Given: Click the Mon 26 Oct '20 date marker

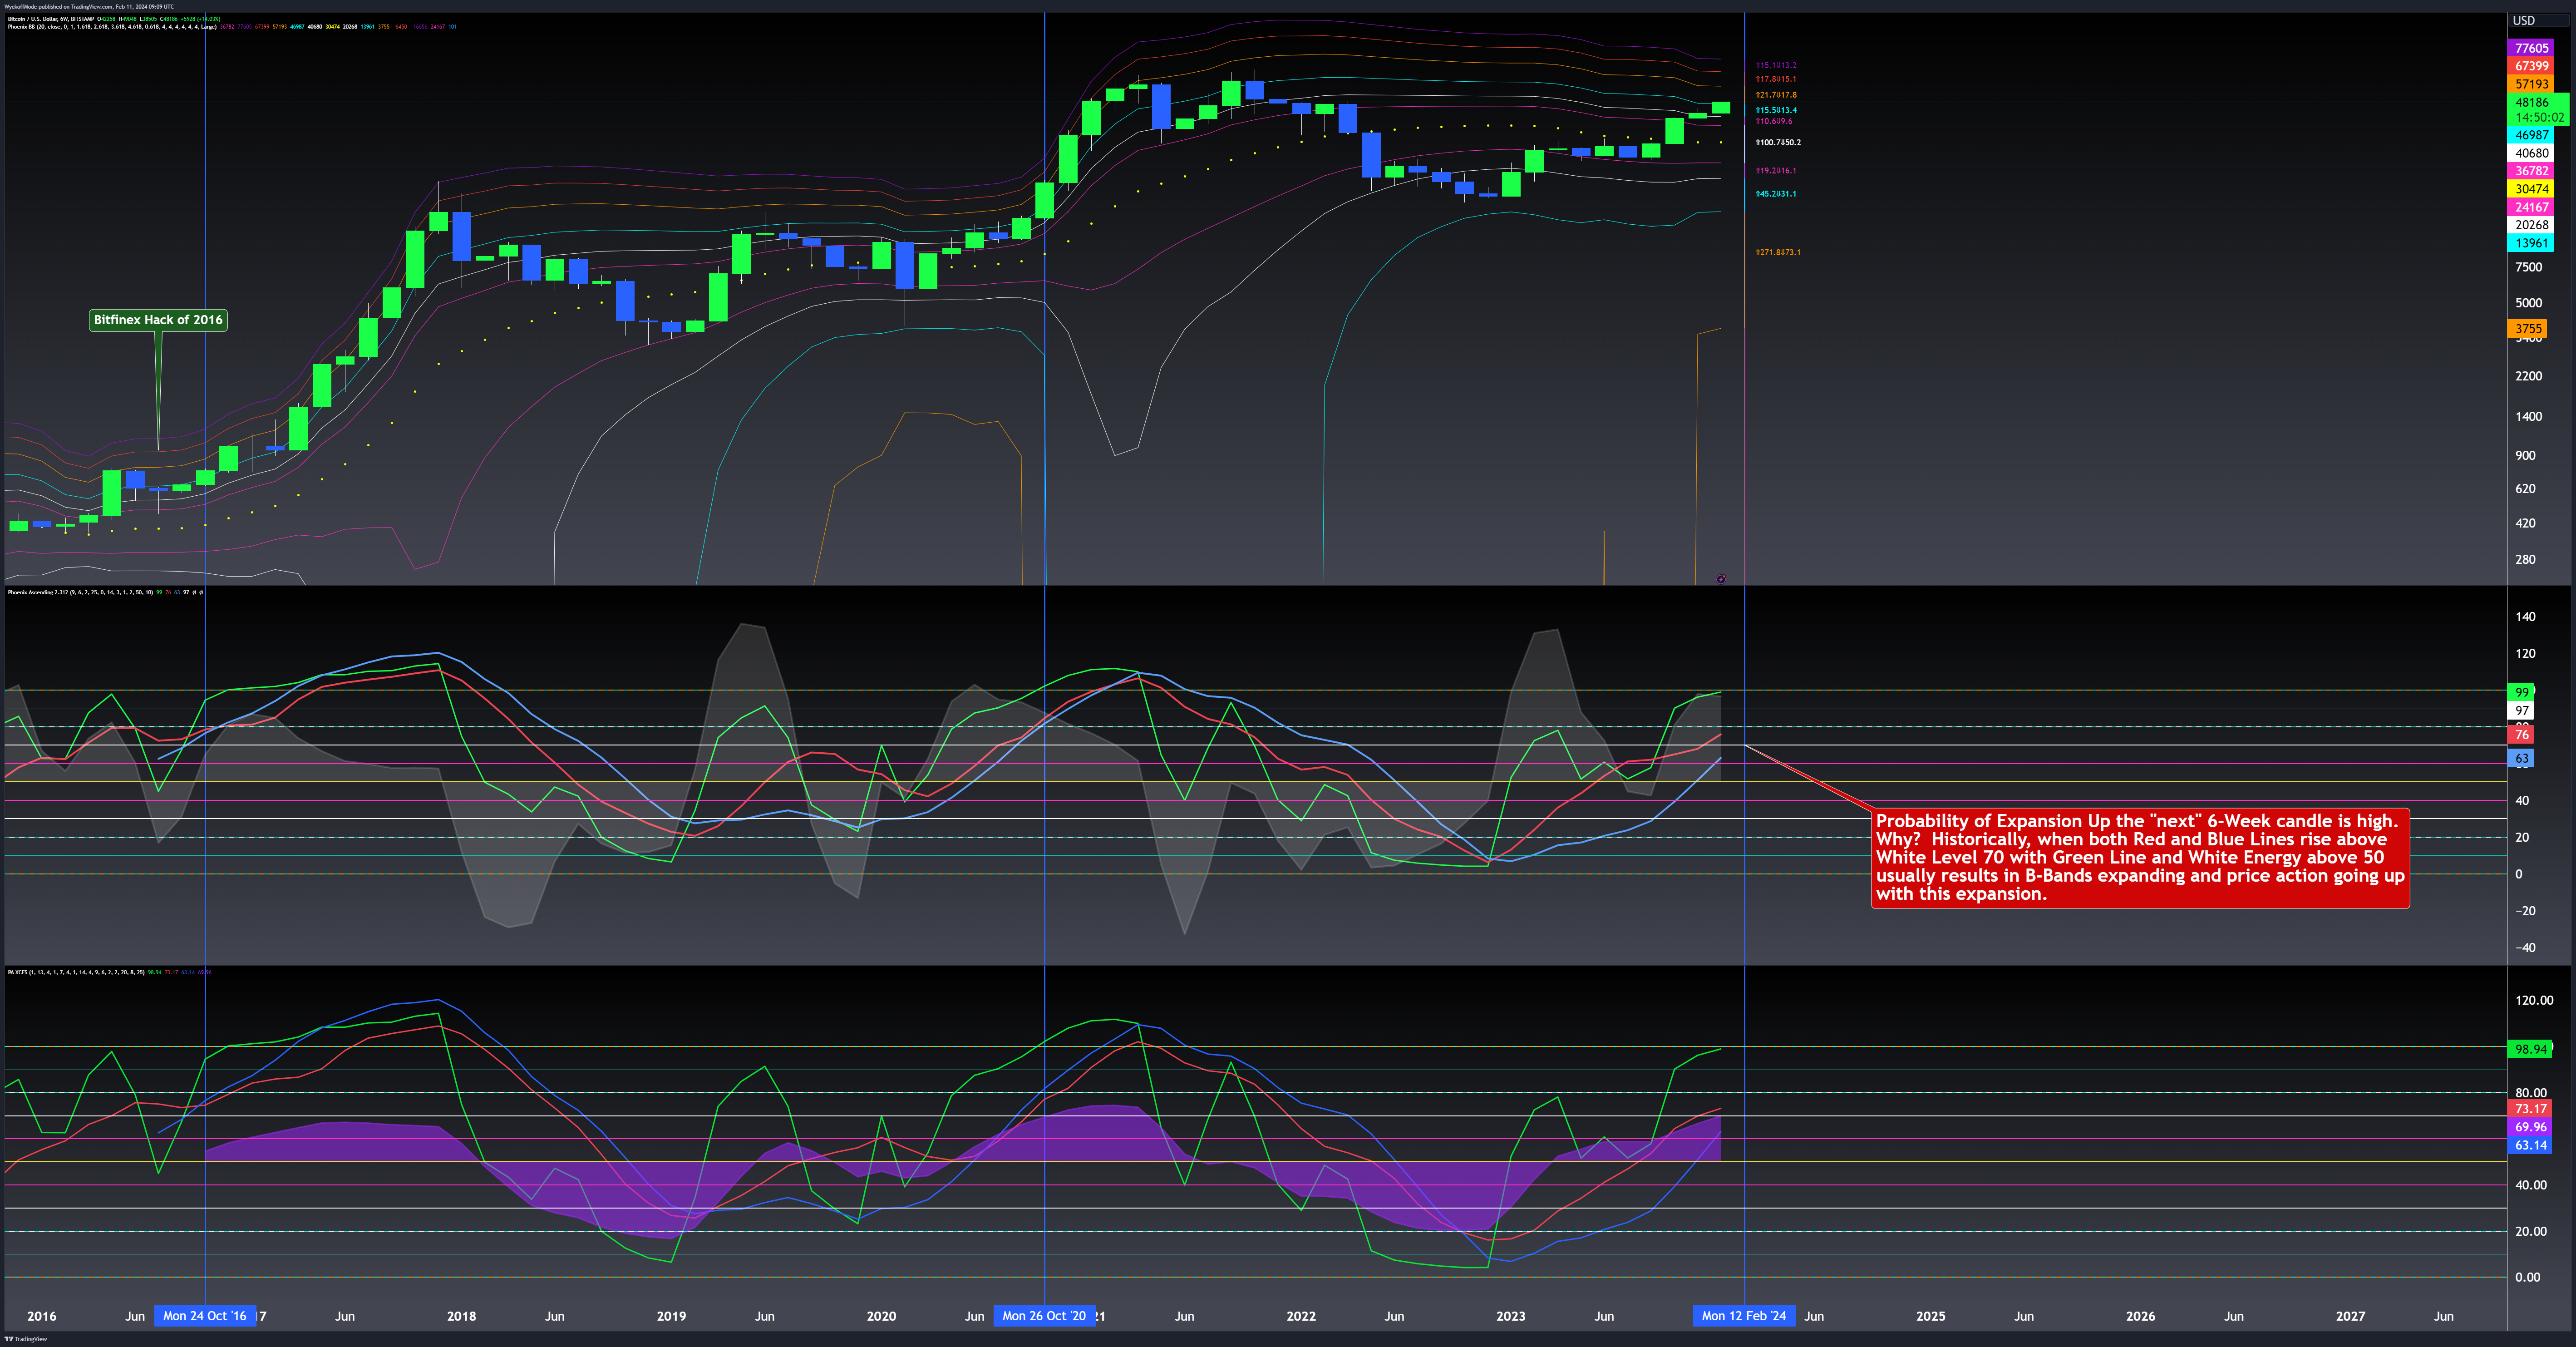Looking at the screenshot, I should (x=1044, y=1316).
